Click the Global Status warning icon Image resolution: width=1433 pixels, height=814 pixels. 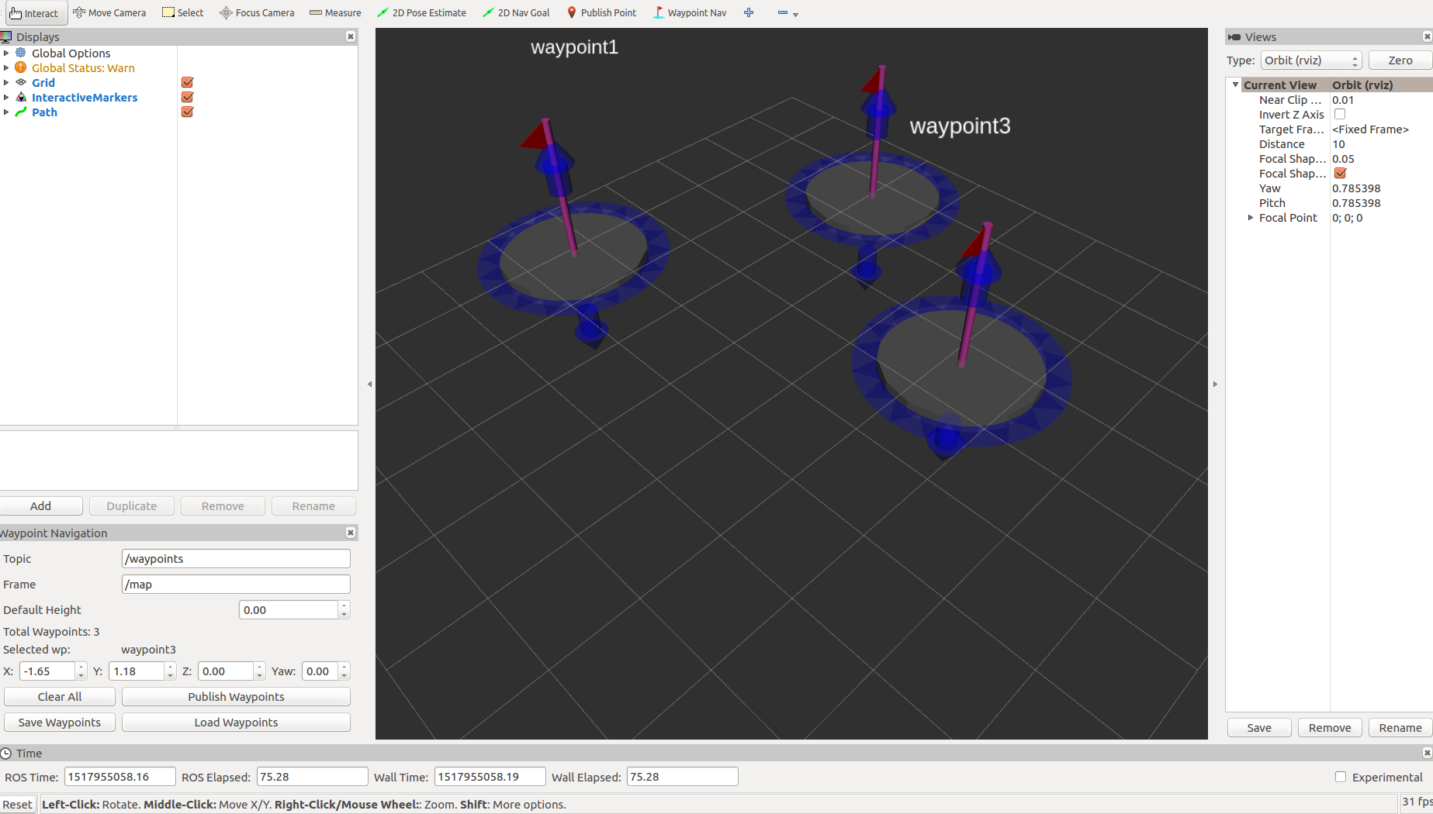pyautogui.click(x=21, y=67)
